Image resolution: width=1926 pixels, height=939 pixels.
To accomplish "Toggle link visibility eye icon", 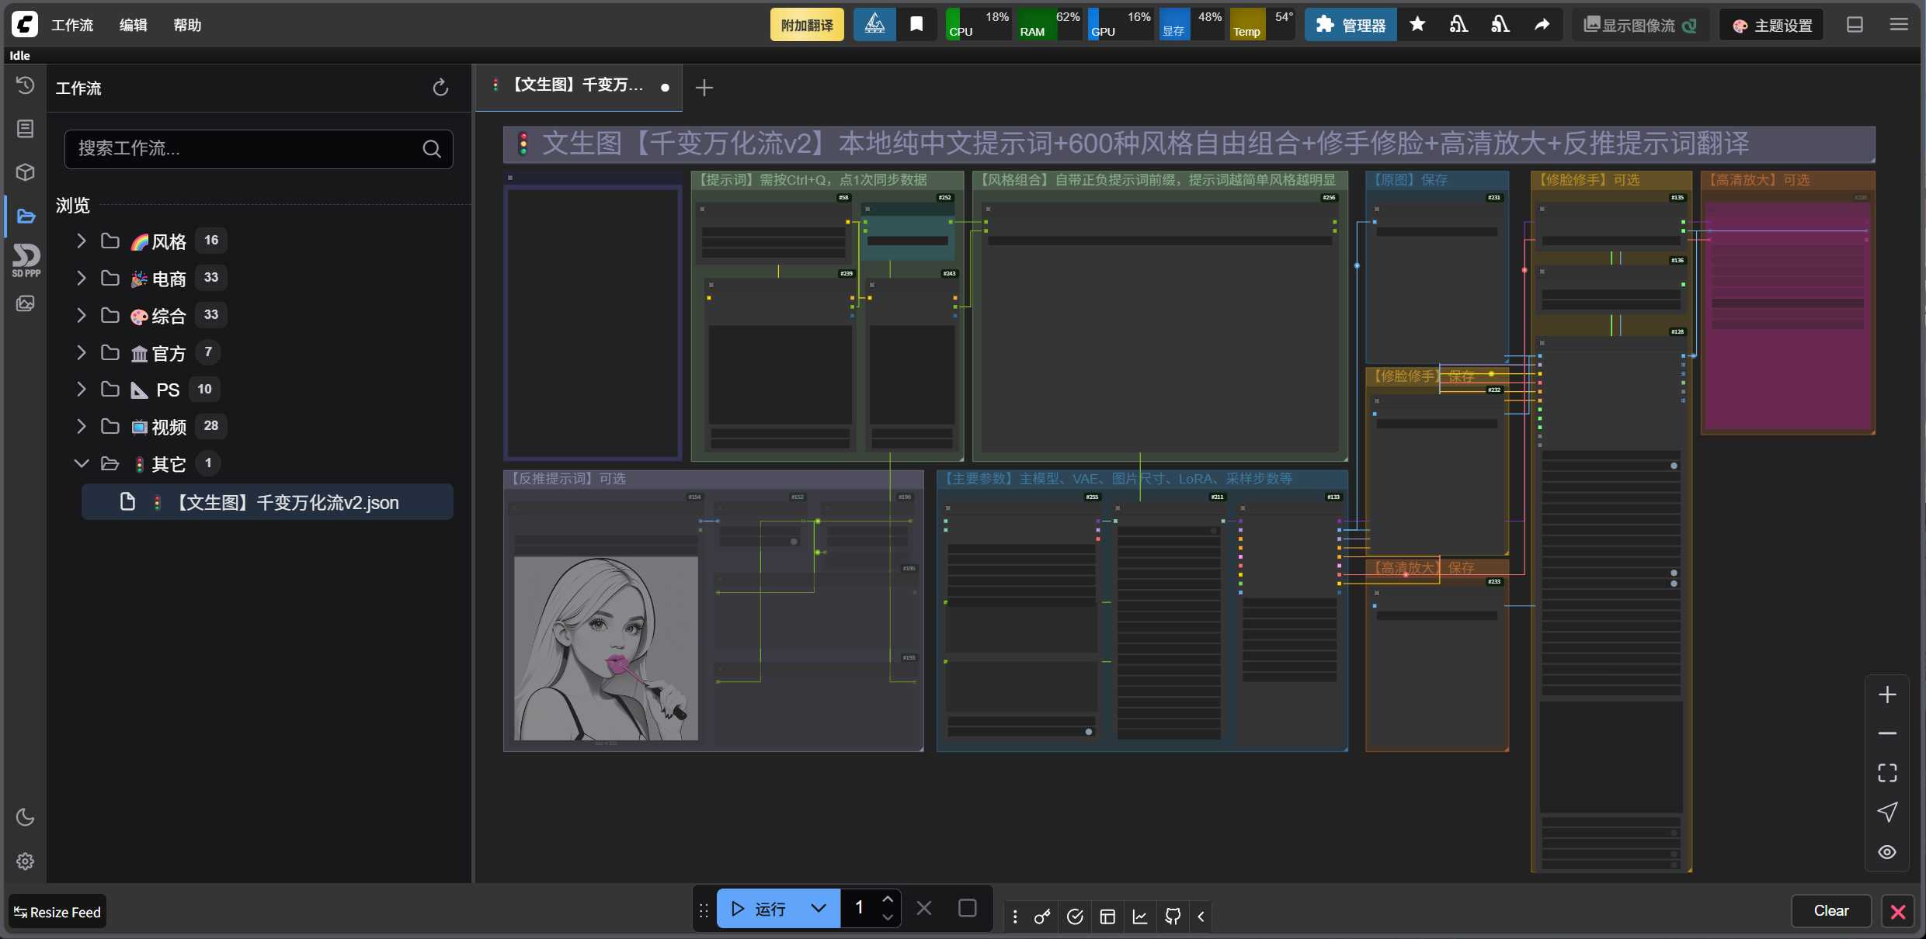I will [x=1887, y=852].
